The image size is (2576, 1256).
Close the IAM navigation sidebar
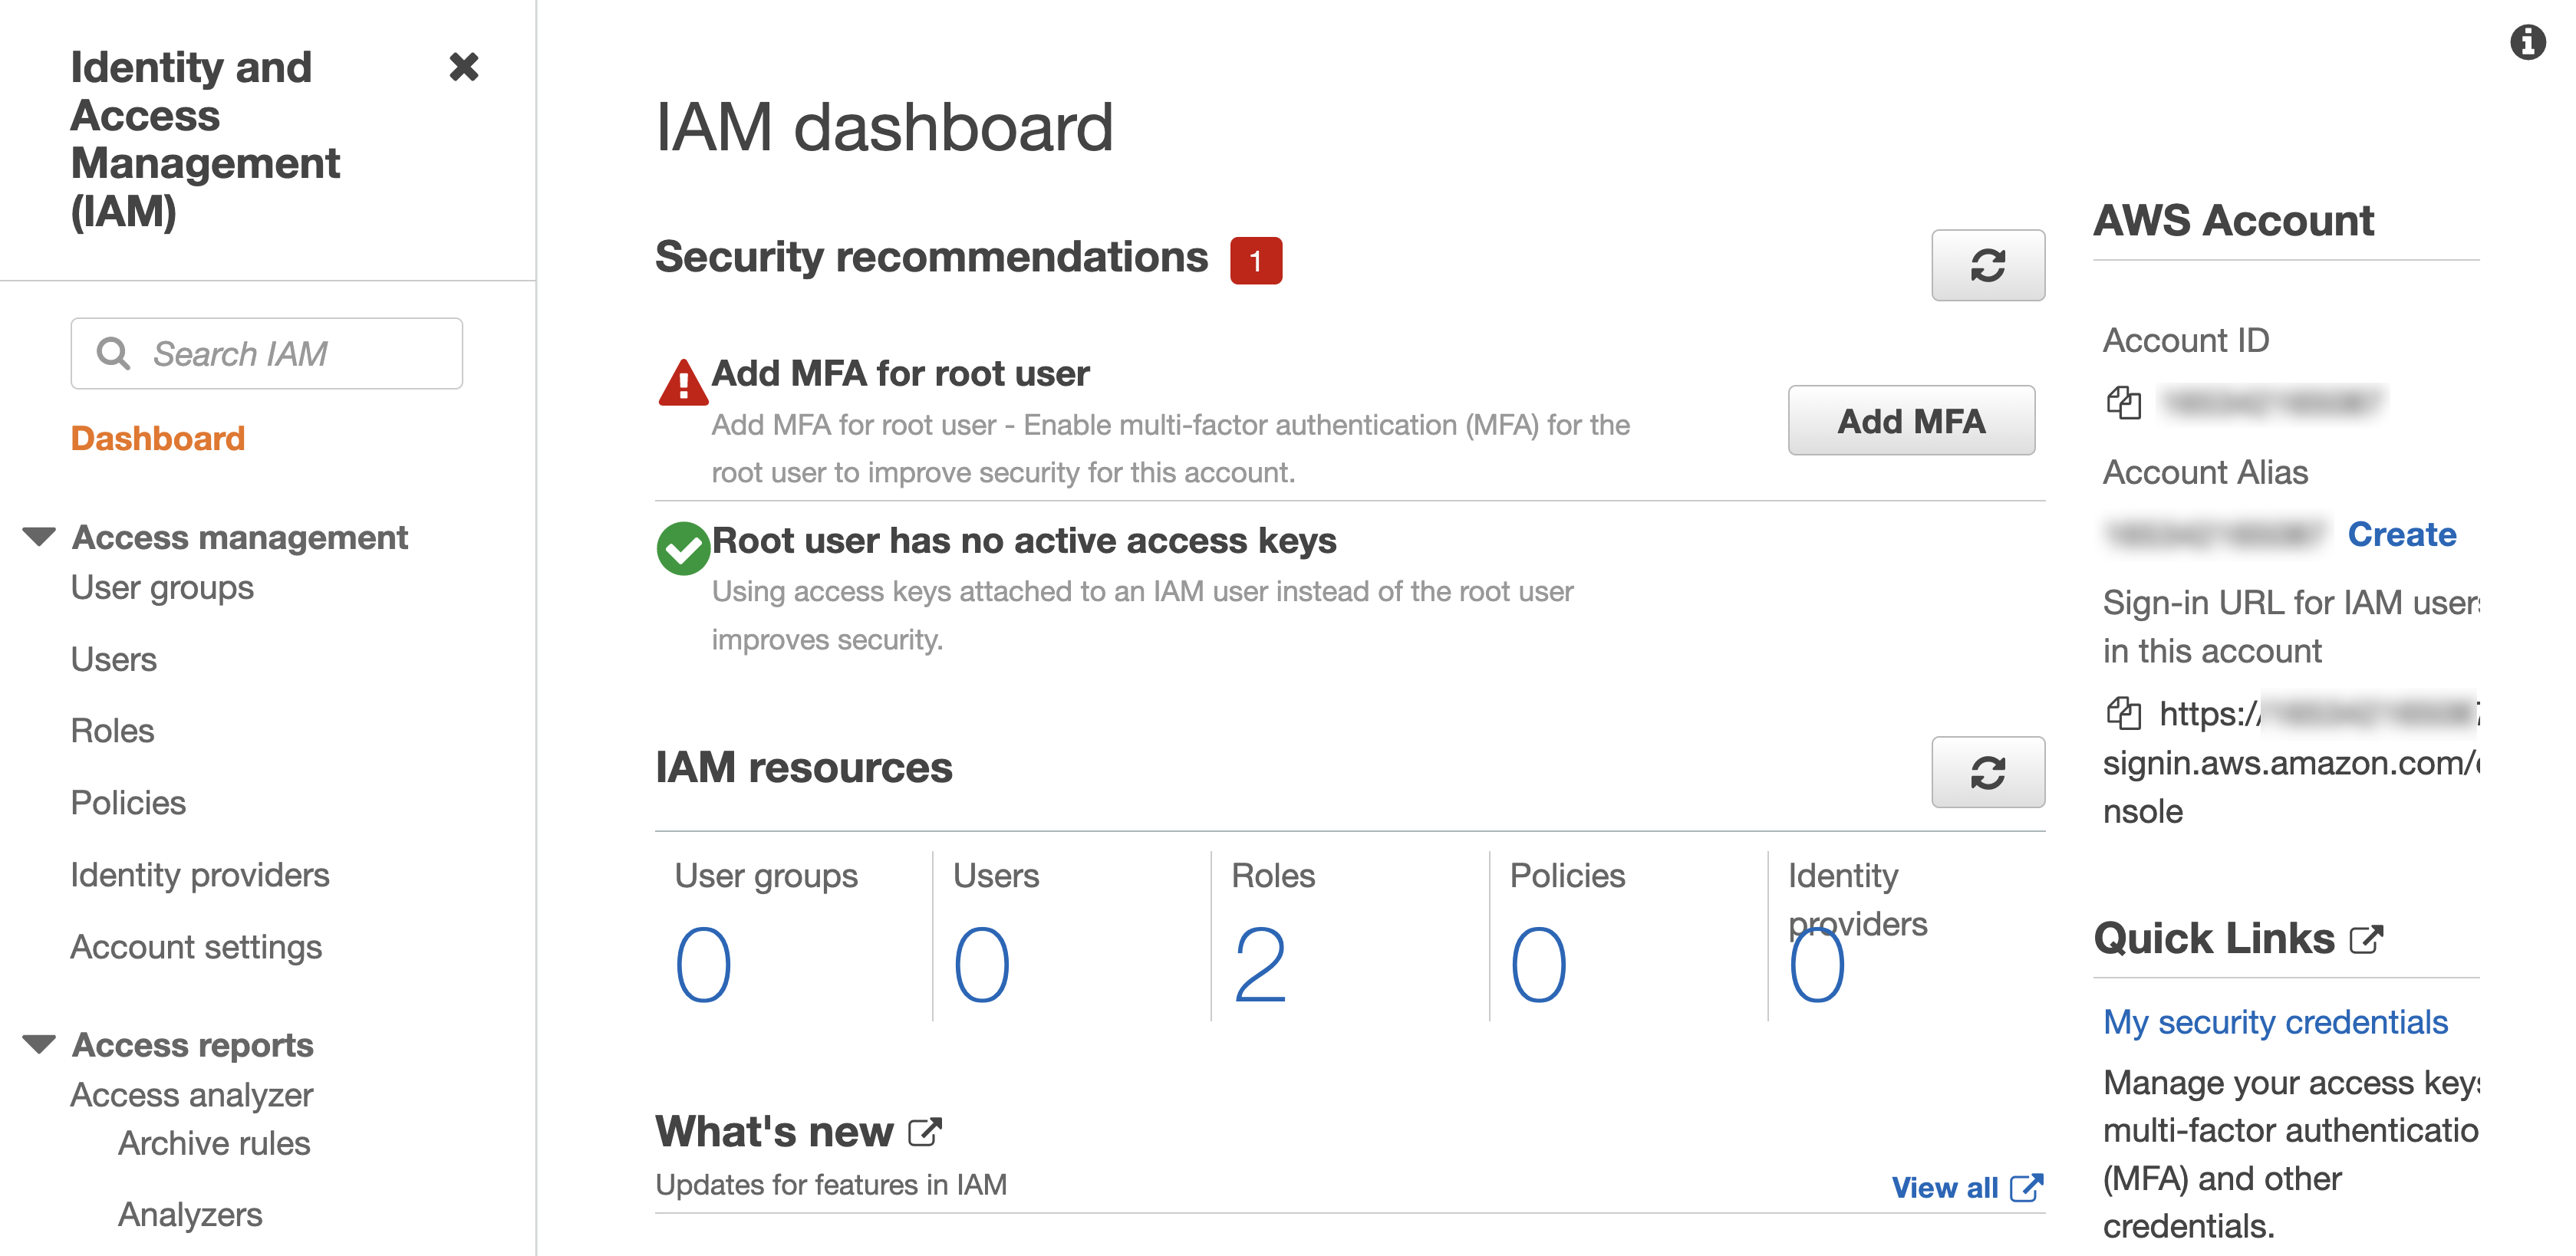coord(464,69)
